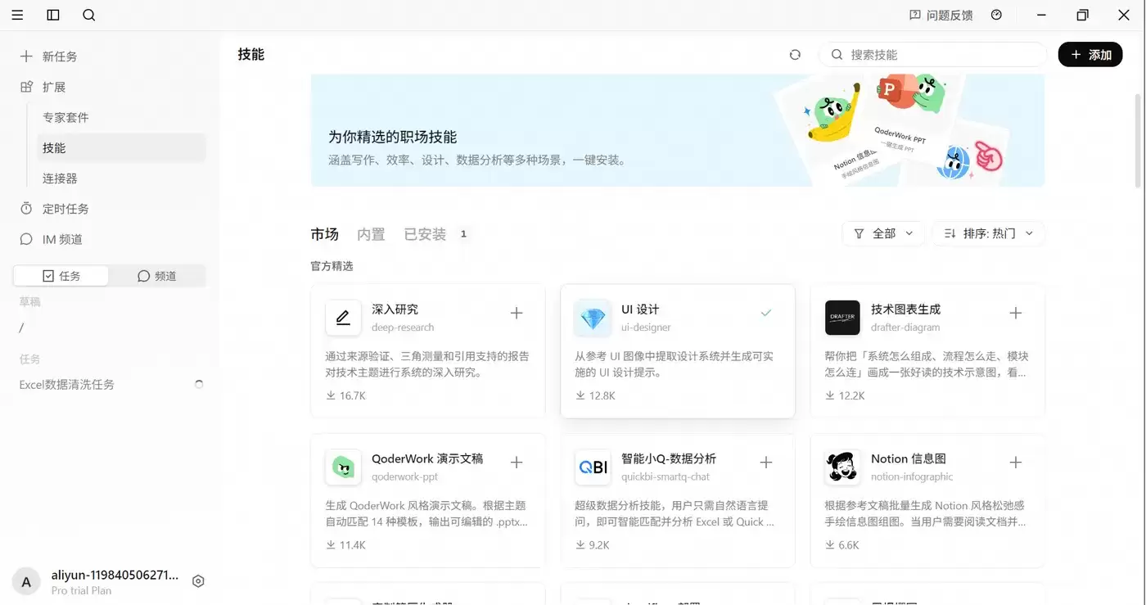Click the 官方精选 section heading

click(332, 266)
